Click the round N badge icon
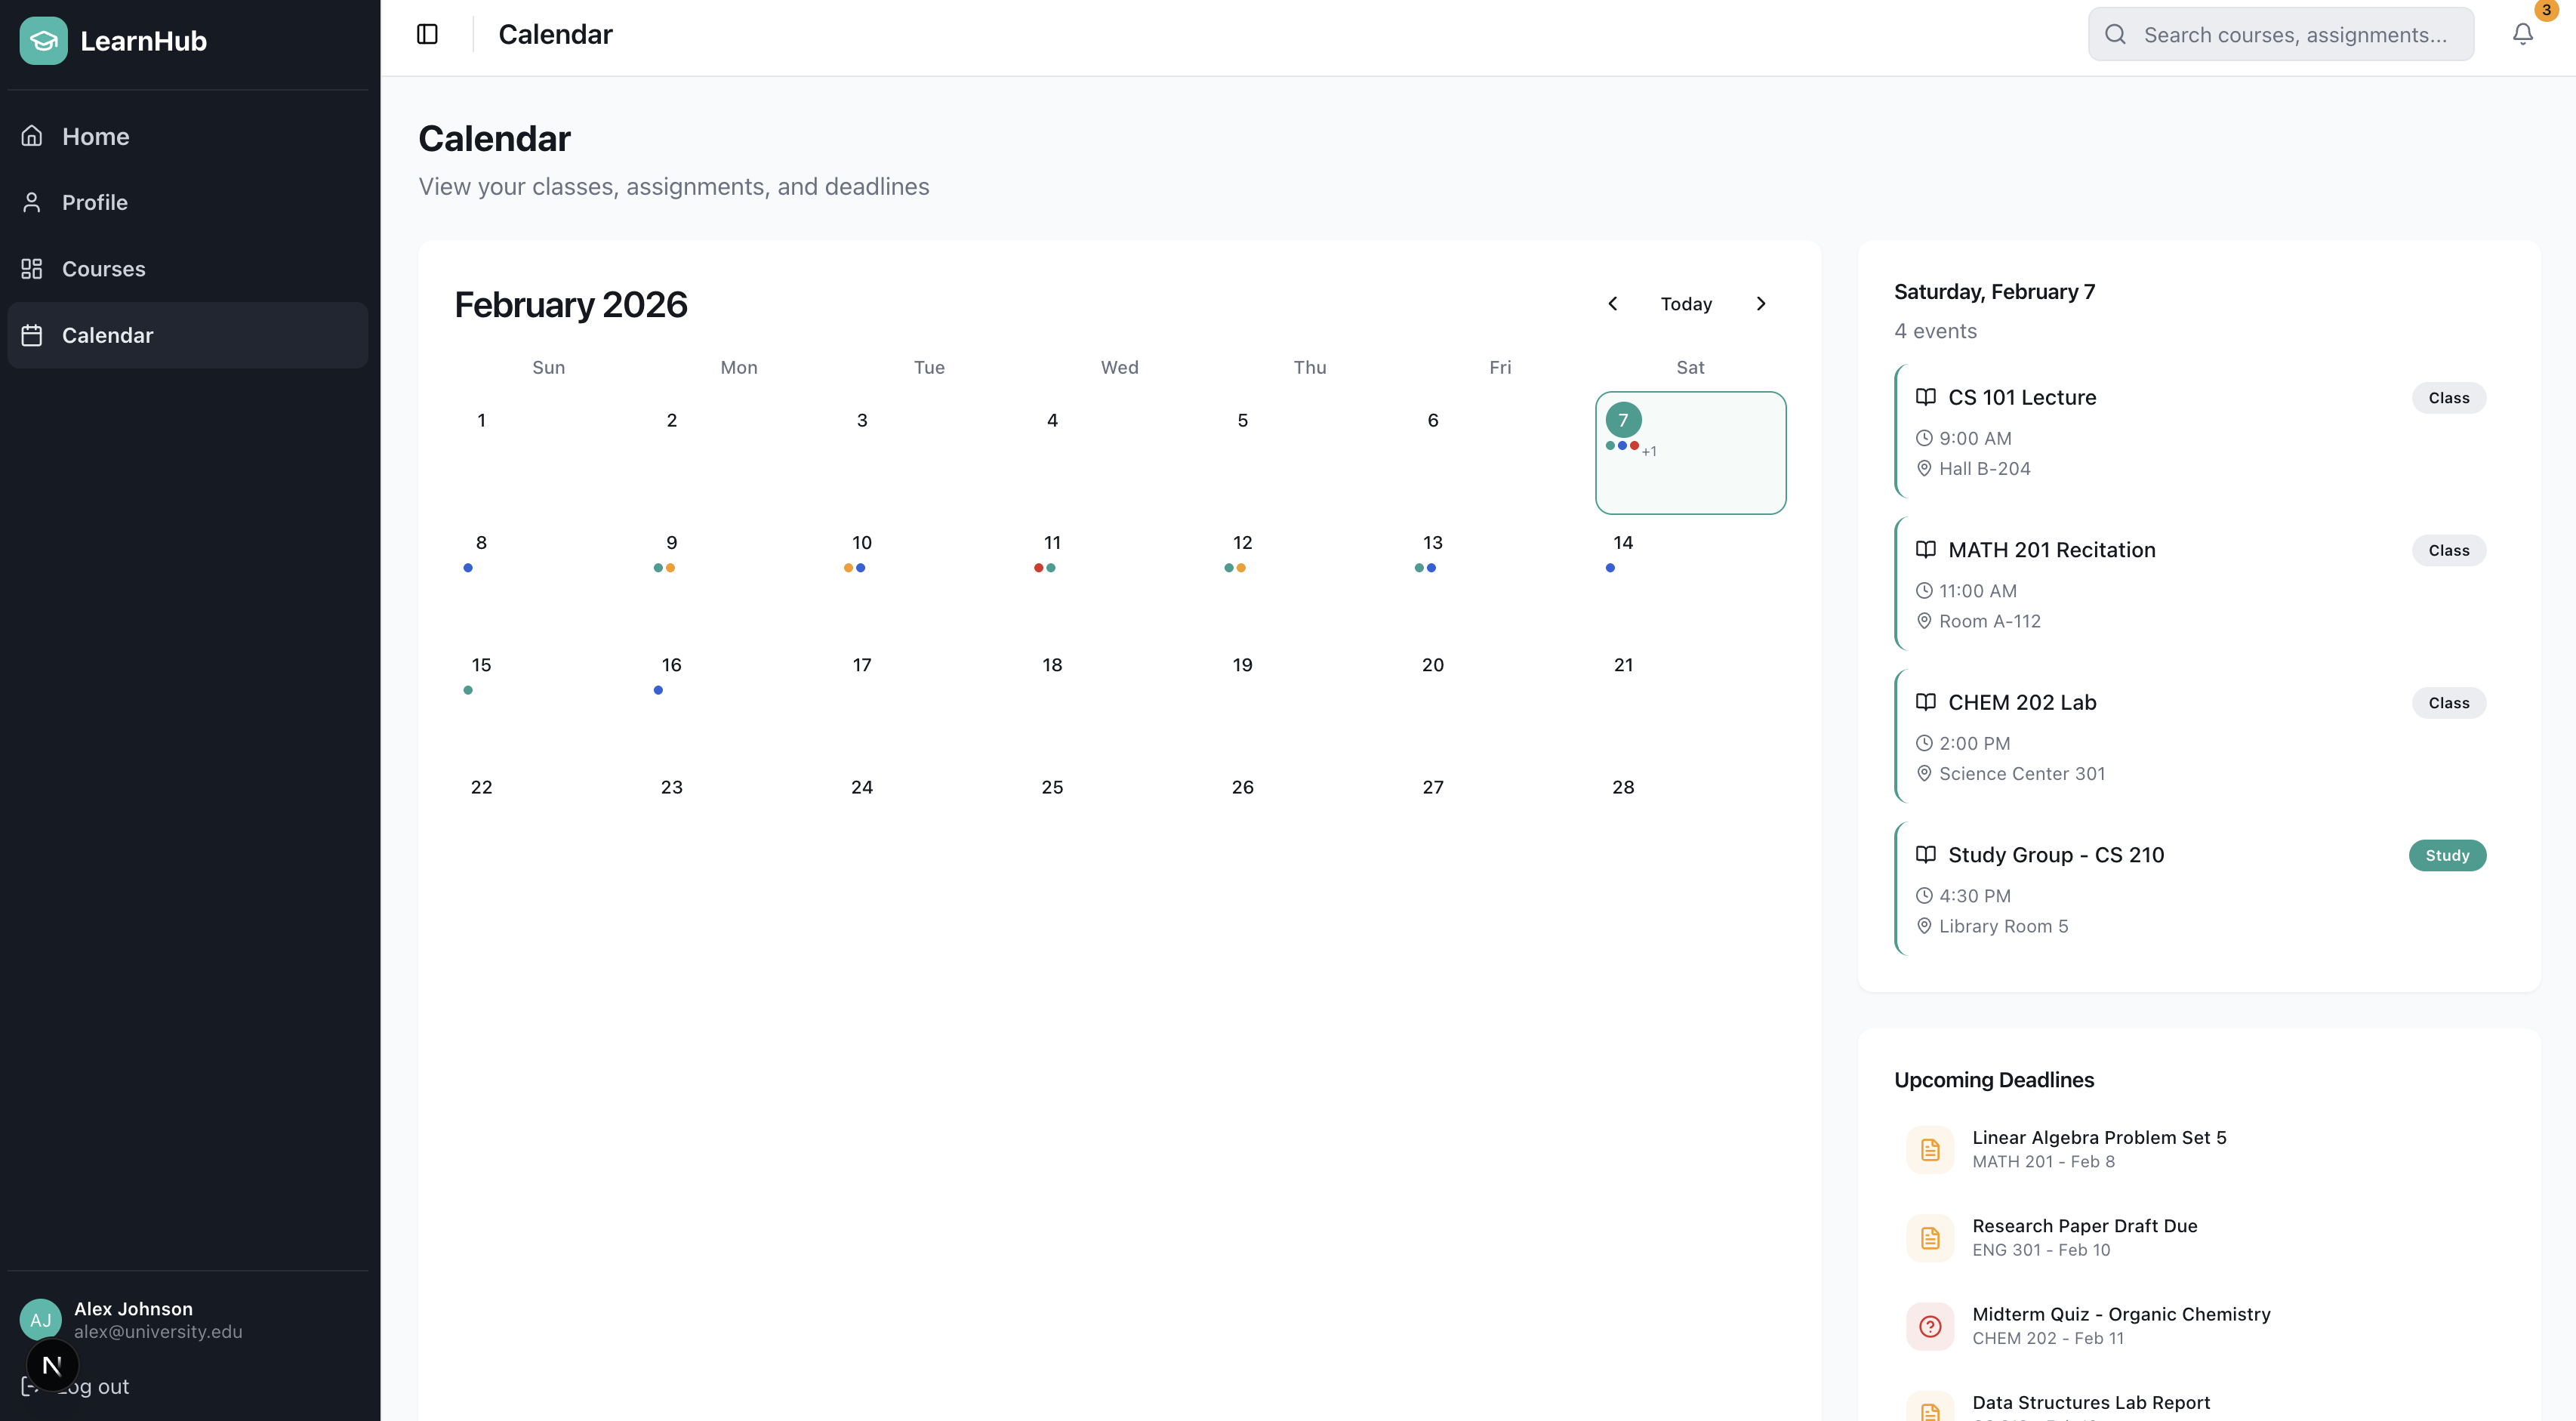 [52, 1365]
